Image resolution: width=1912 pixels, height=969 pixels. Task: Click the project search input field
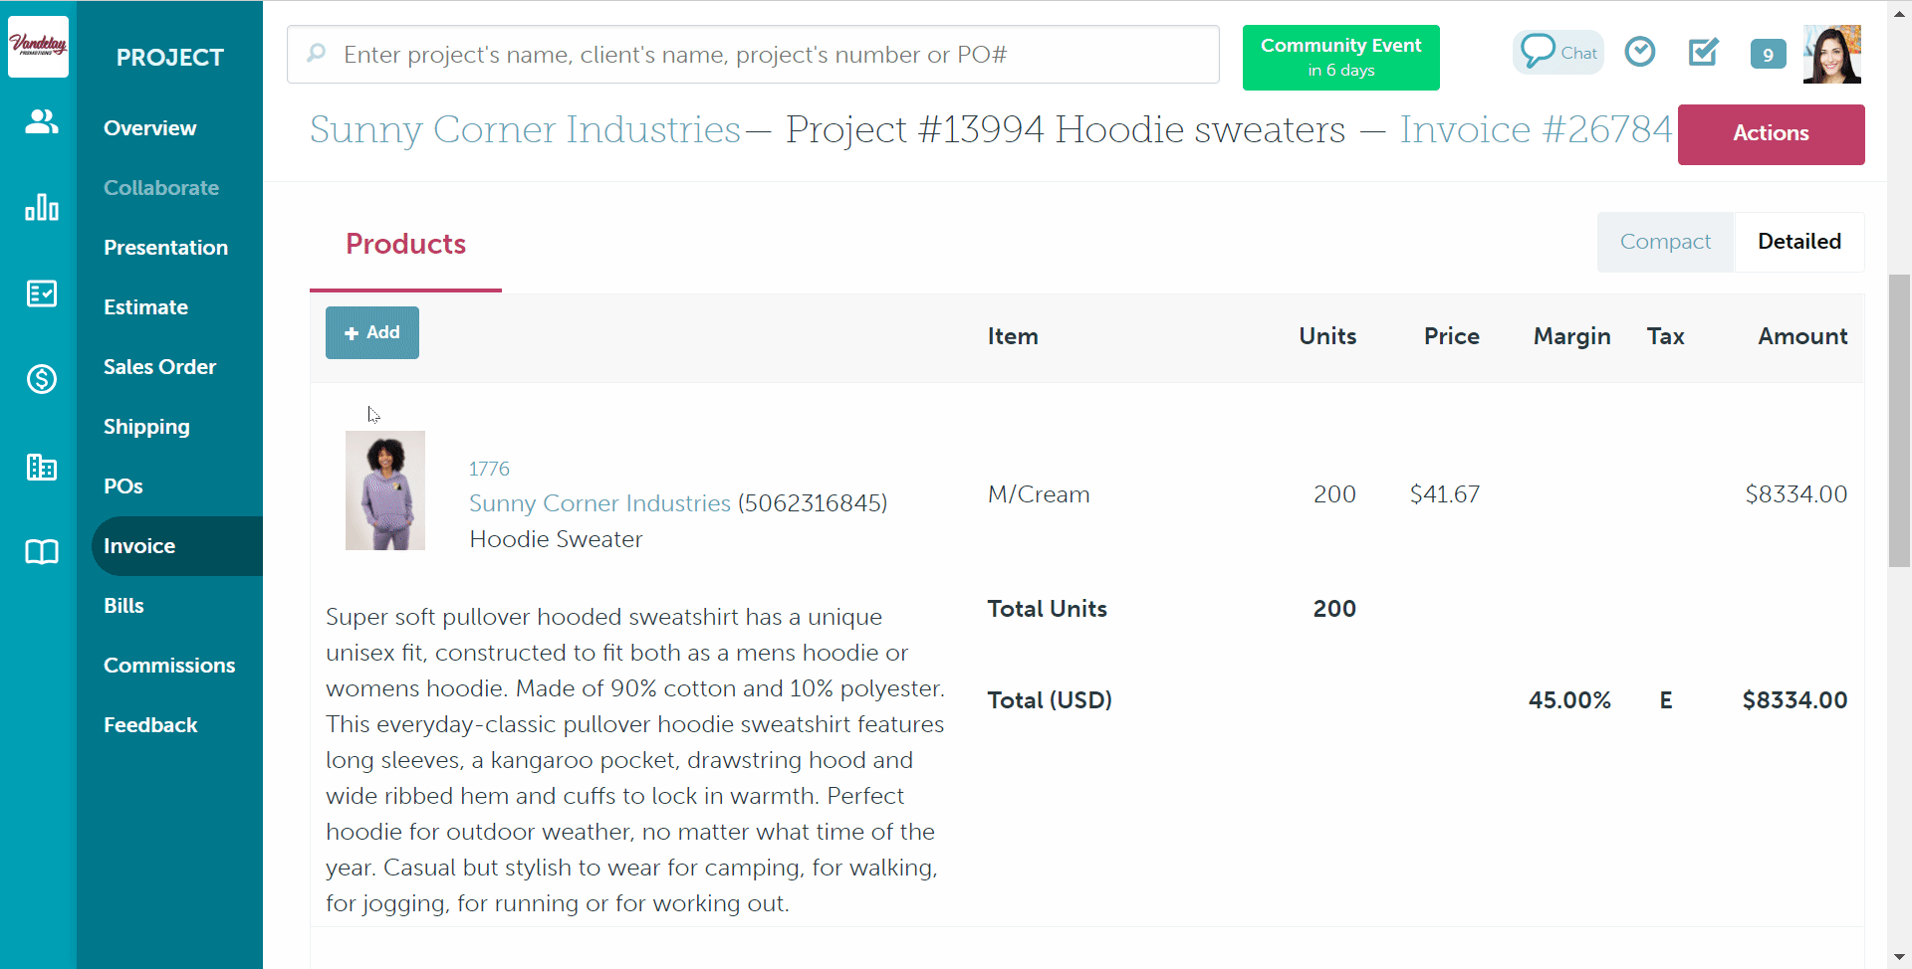[753, 55]
